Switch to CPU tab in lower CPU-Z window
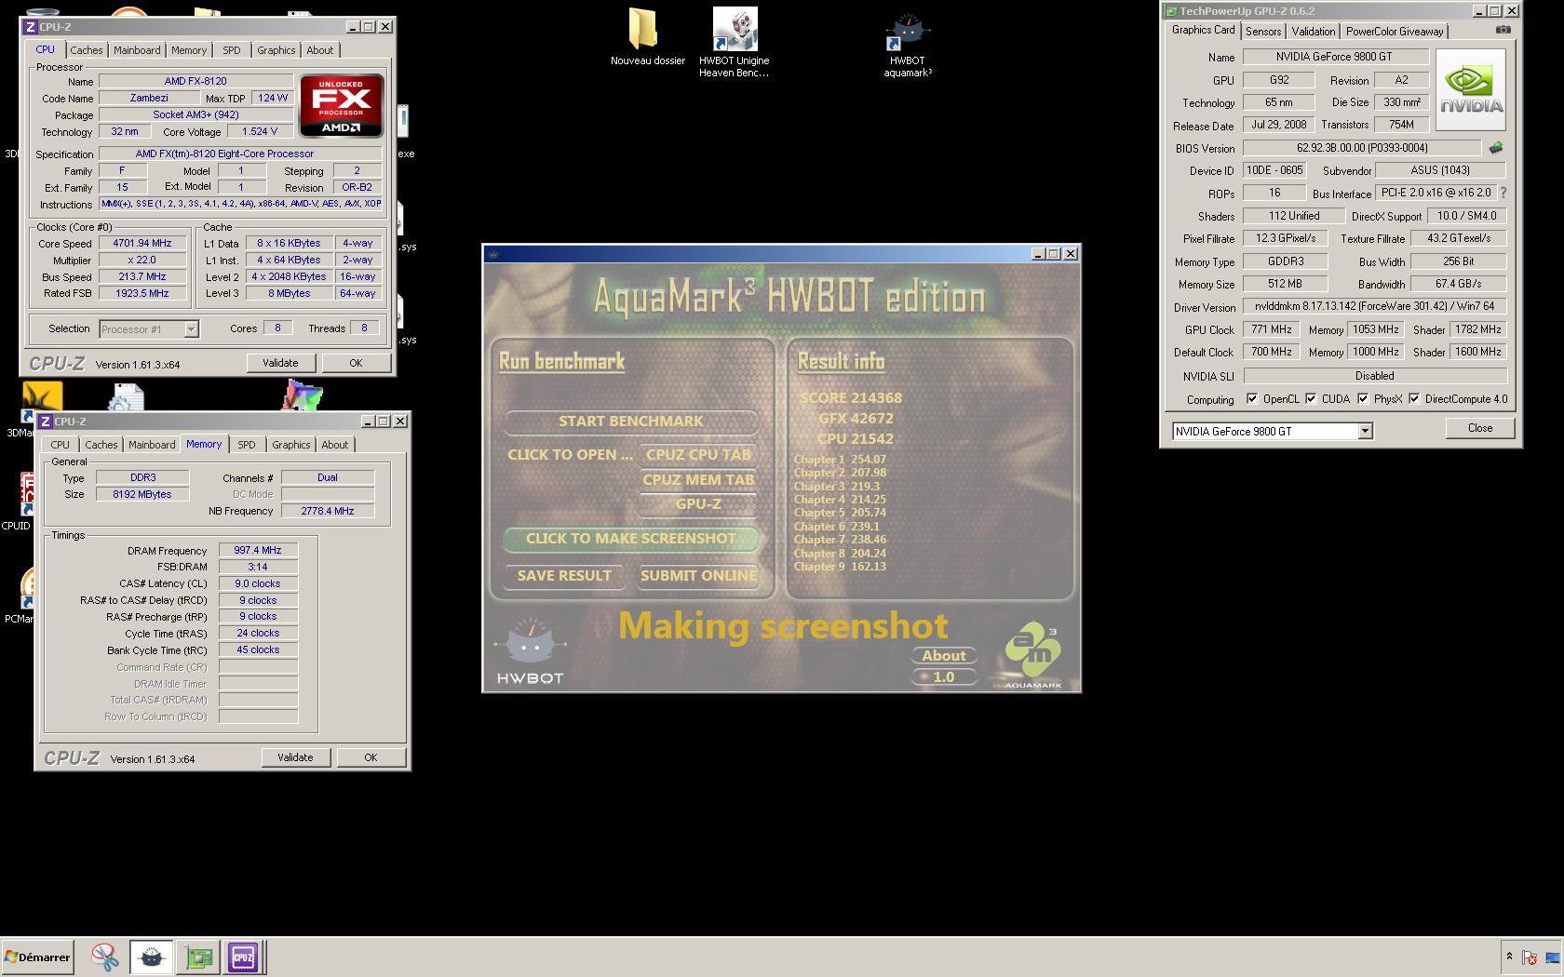 60,445
